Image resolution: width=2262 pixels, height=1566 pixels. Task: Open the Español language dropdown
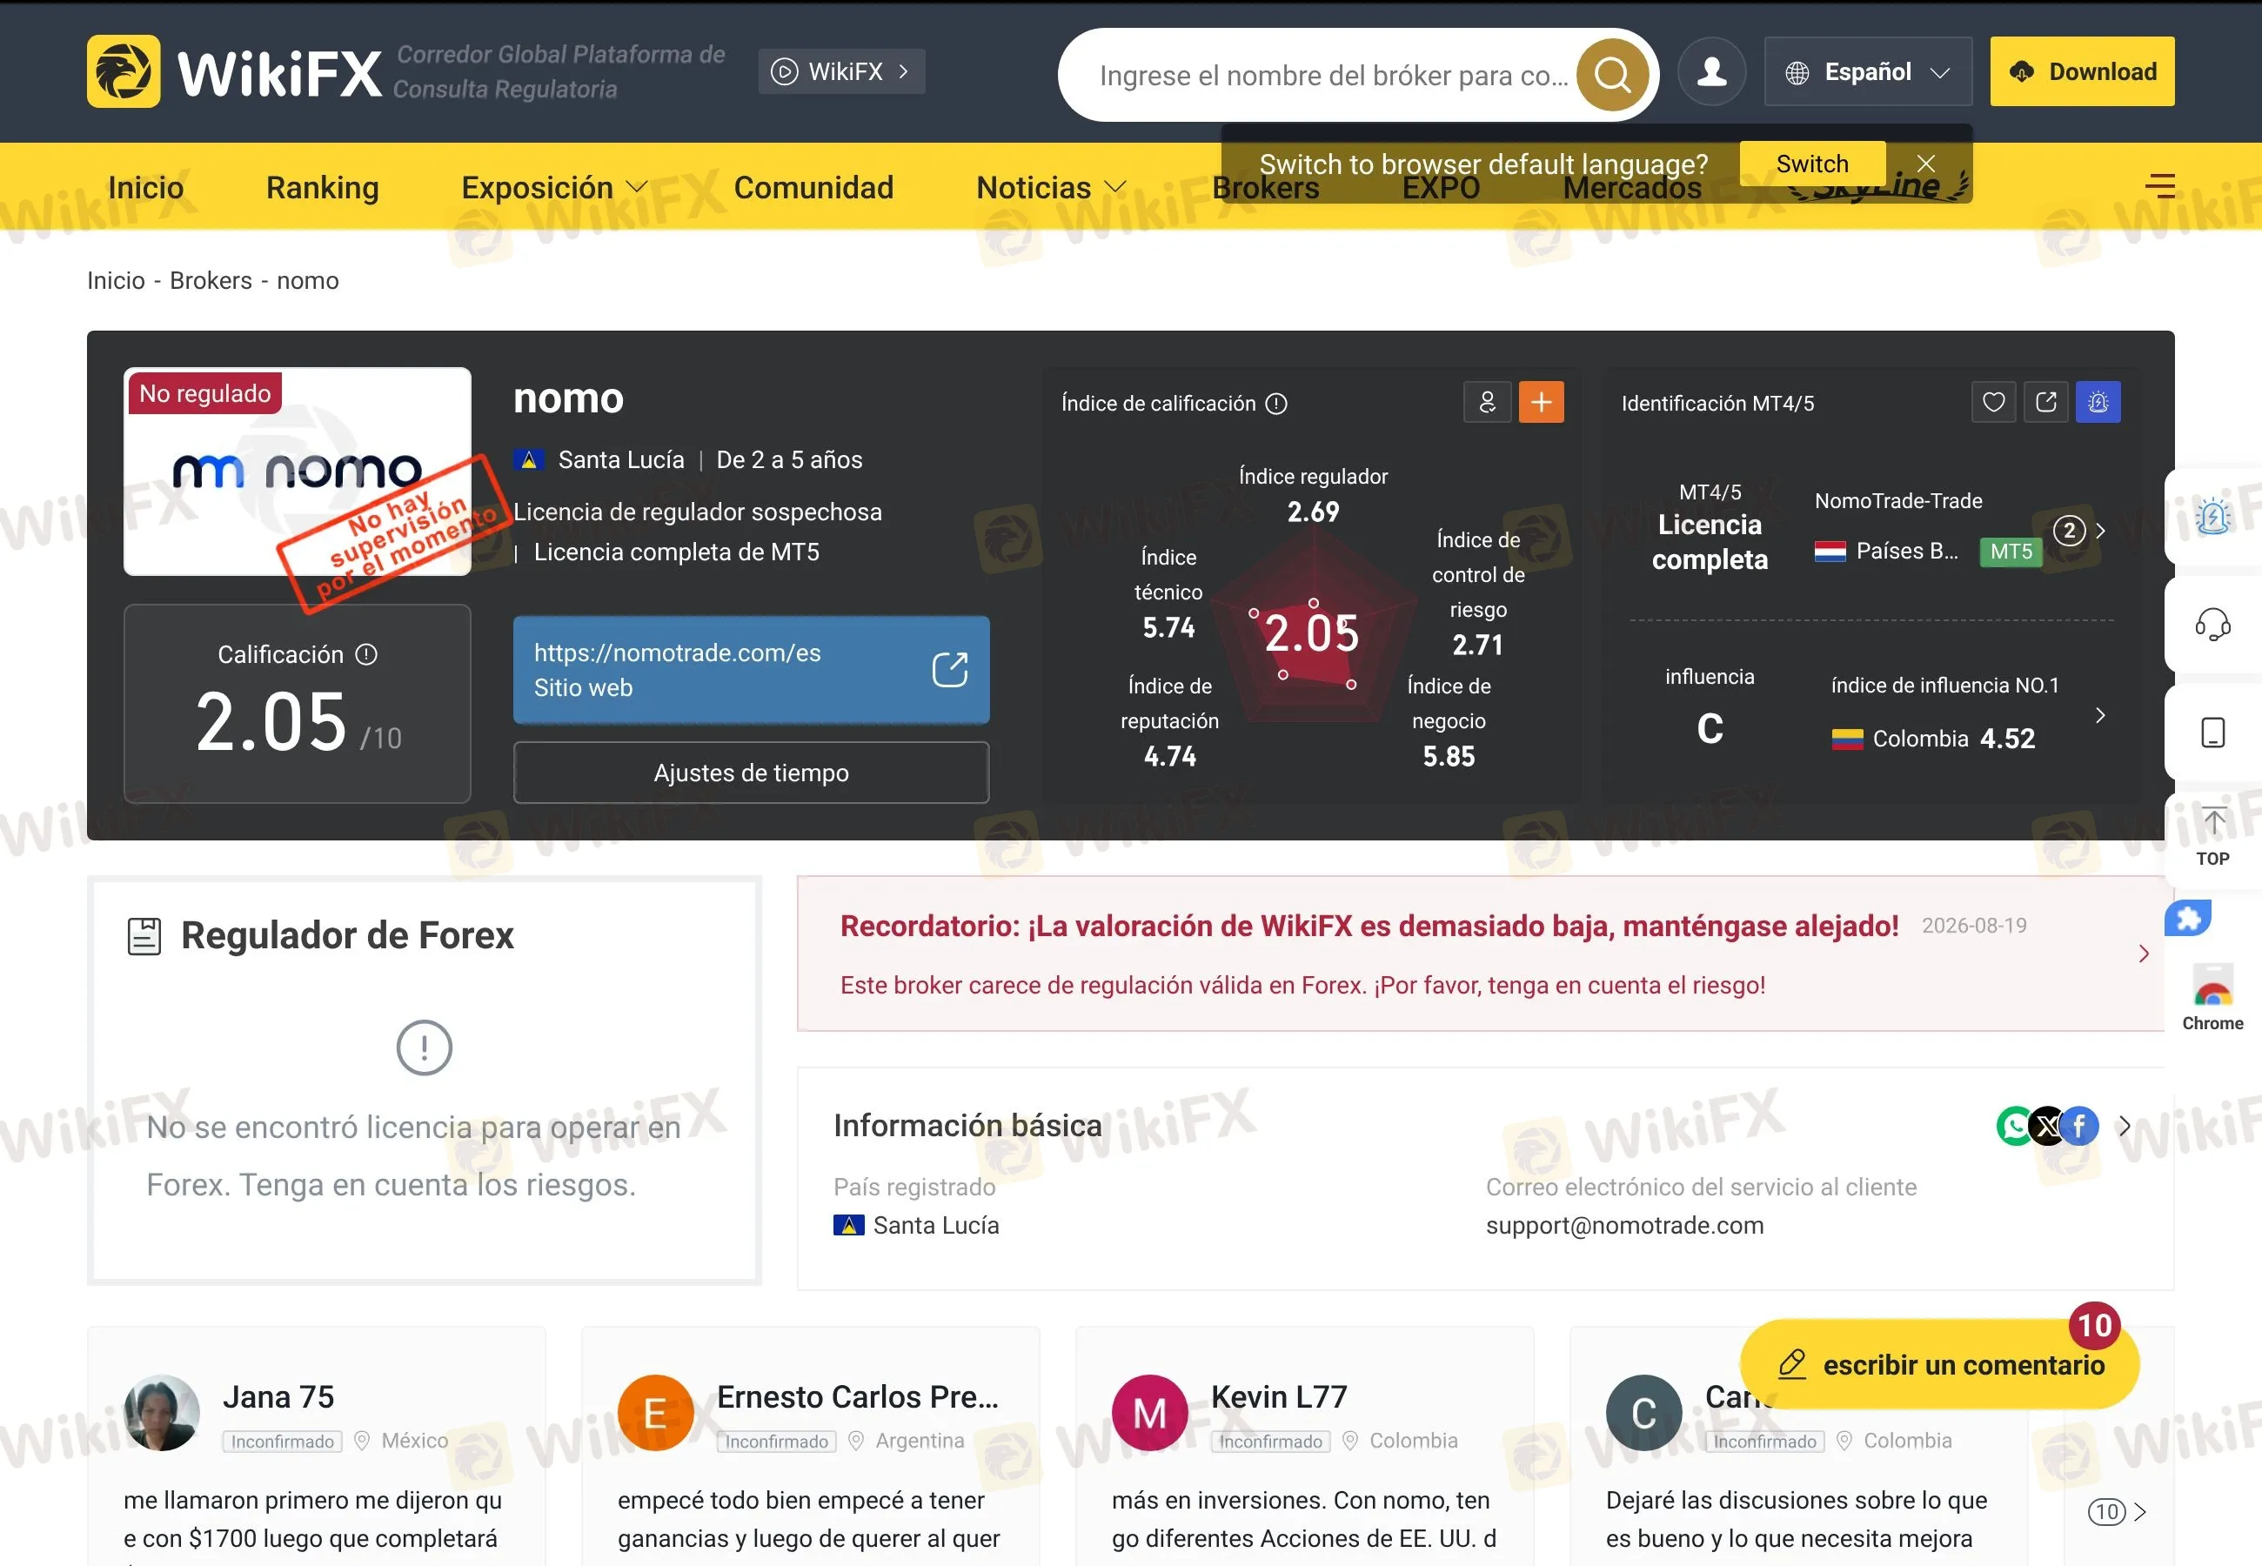click(1868, 71)
